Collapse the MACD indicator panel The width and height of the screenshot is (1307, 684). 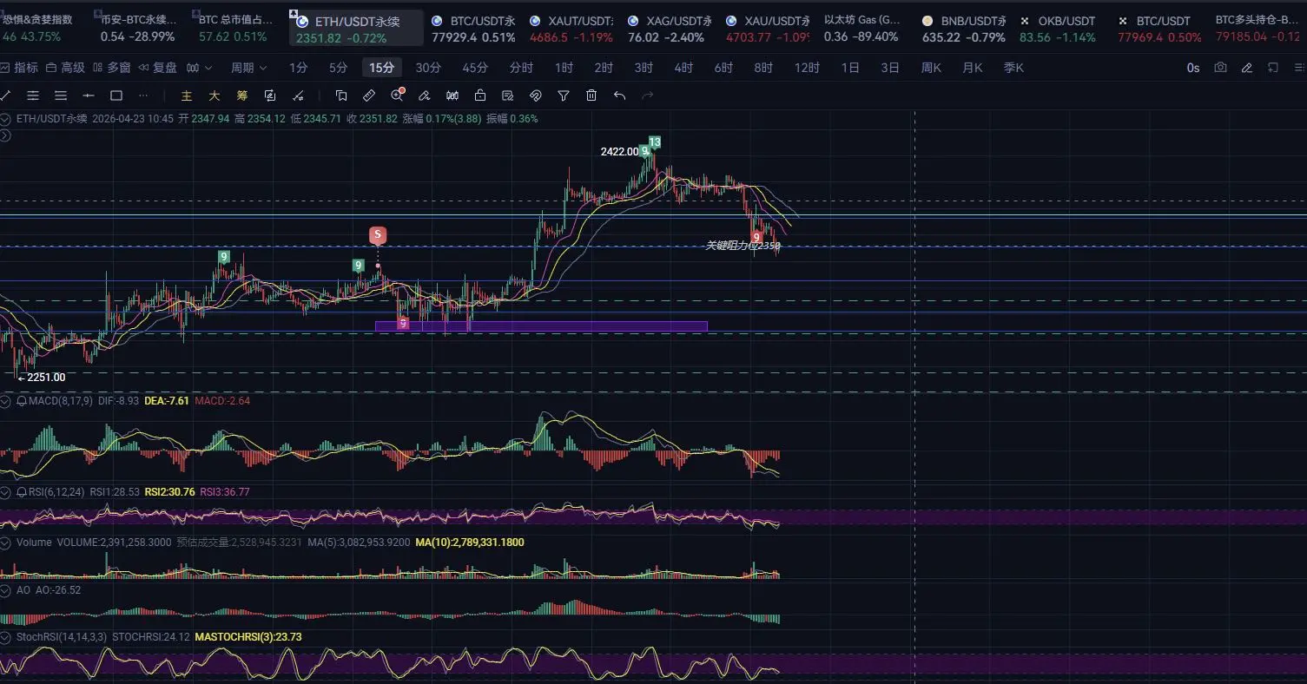coord(6,401)
